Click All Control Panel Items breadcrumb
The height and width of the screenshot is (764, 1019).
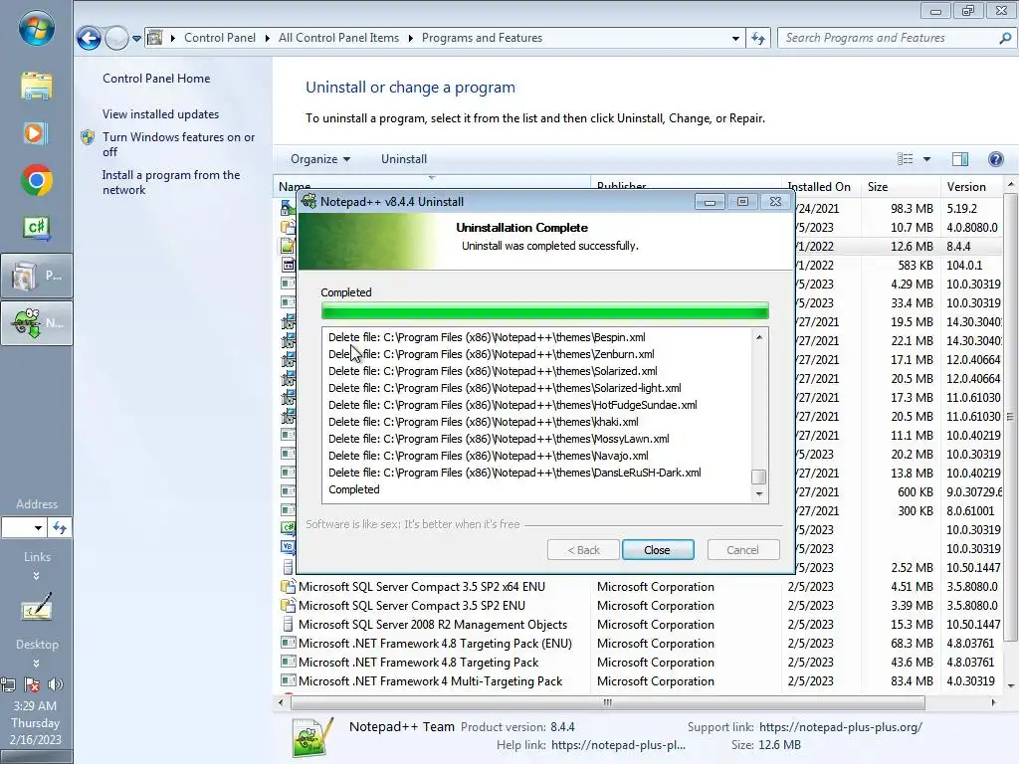click(338, 38)
